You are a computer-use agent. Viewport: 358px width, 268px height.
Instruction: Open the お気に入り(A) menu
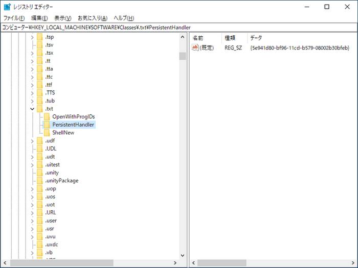(x=93, y=18)
